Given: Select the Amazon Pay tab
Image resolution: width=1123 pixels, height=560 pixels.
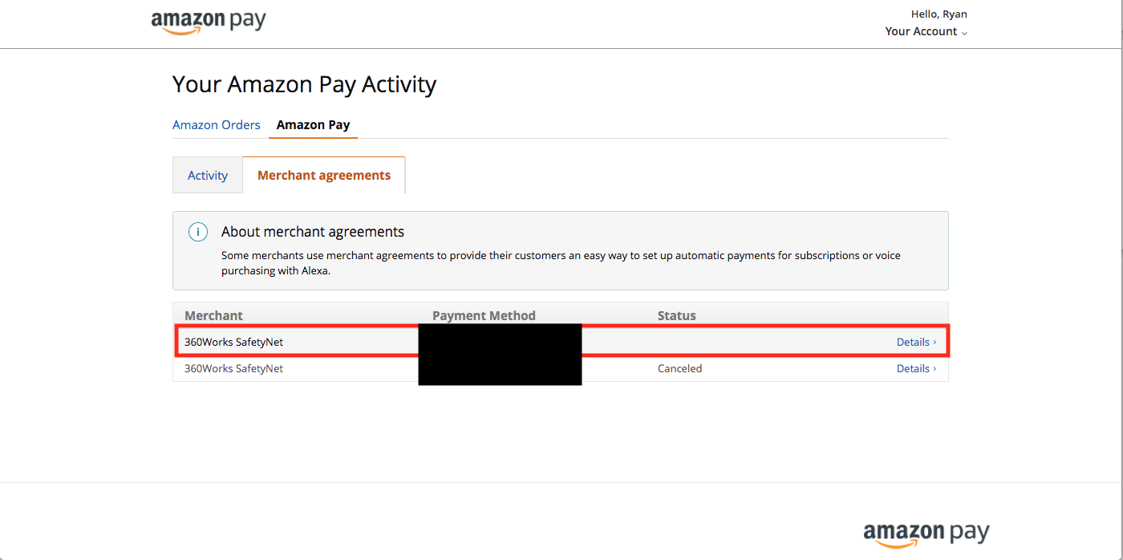Looking at the screenshot, I should (313, 125).
